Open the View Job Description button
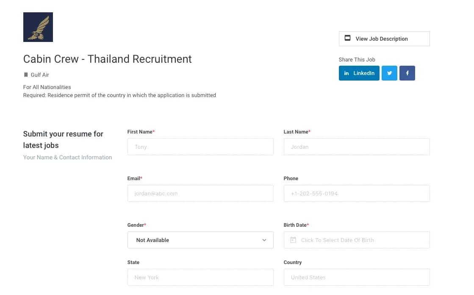This screenshot has height=295, width=474. click(384, 39)
